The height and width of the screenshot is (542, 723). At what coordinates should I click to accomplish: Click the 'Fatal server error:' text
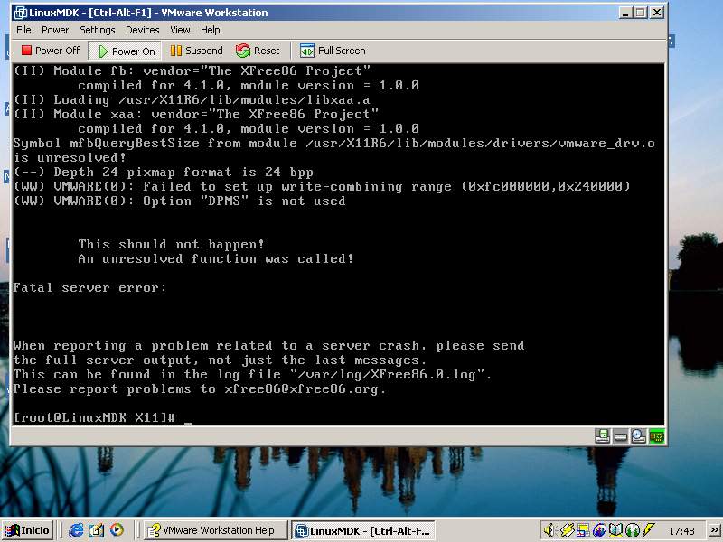89,288
